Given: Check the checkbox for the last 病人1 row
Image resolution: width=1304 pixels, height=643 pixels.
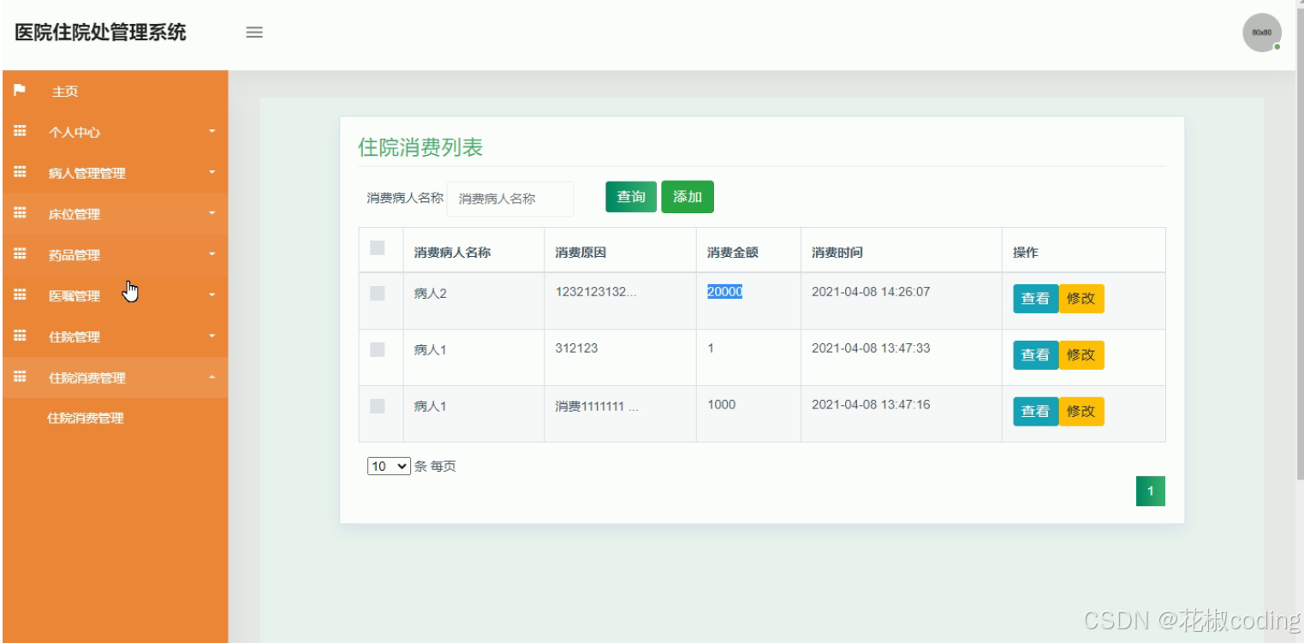Looking at the screenshot, I should tap(378, 406).
